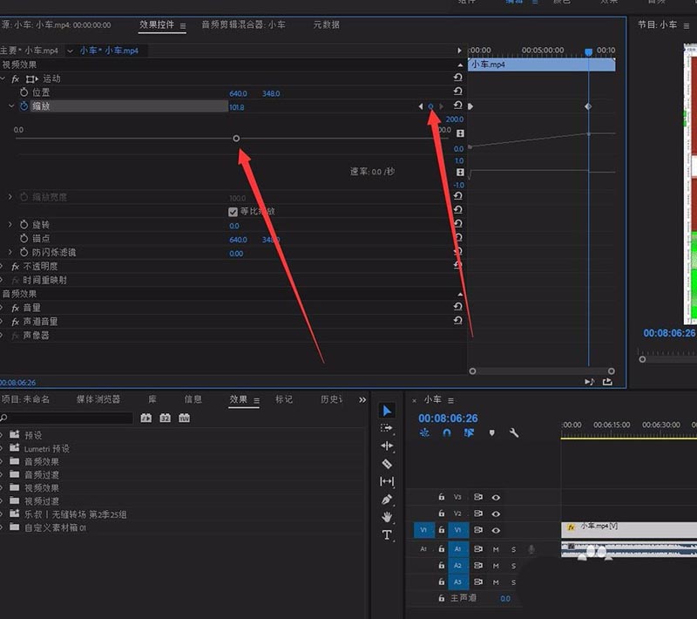Hide track V1 output eye

(496, 530)
